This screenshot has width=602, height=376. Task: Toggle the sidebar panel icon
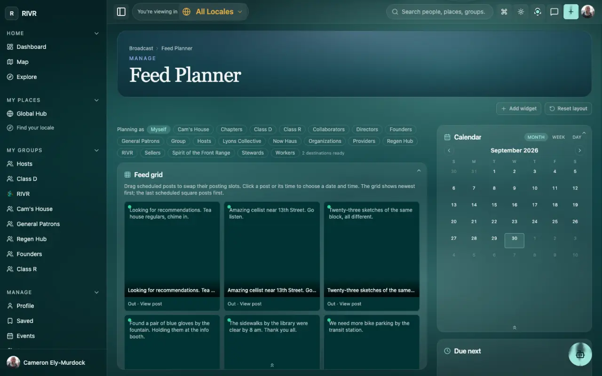point(121,12)
